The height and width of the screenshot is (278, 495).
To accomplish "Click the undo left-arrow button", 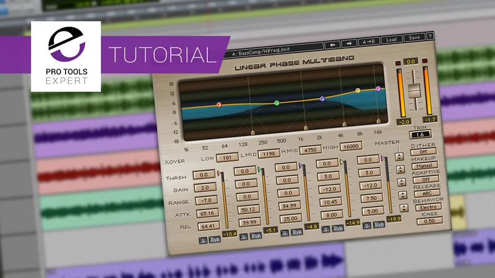I will point(332,45).
